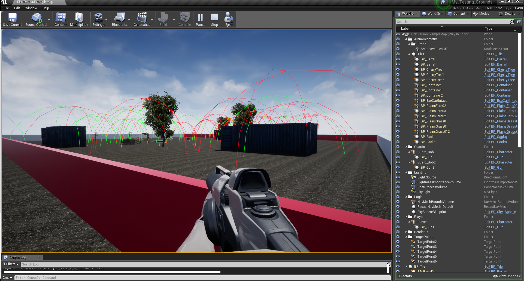This screenshot has width=524, height=281.
Task: Click Edit BP_ExoCartIntact link
Action: tap(501, 101)
